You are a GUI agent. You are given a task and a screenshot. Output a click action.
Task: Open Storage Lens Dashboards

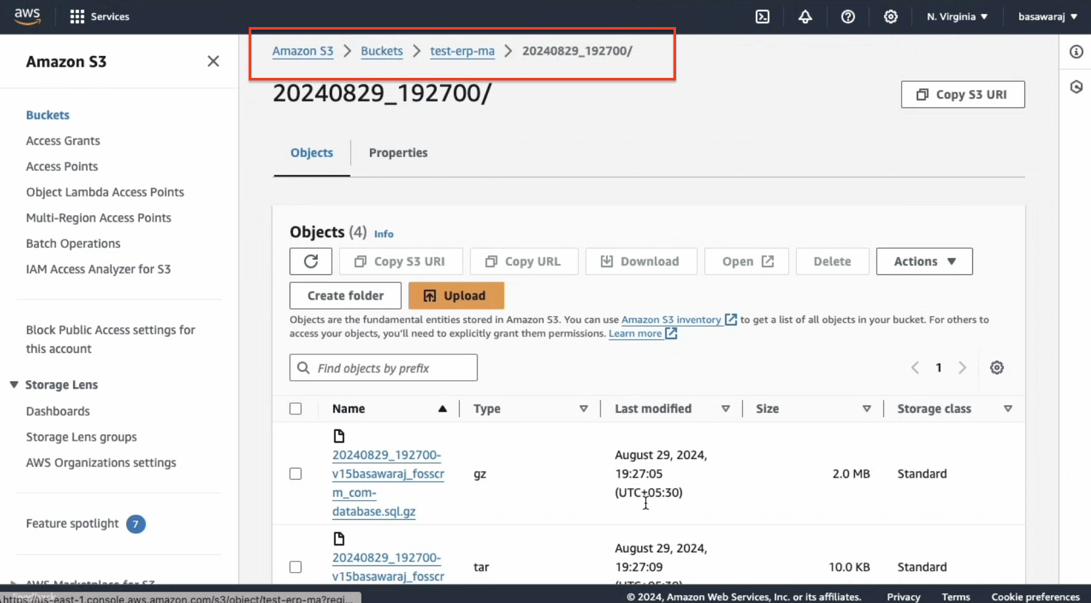[58, 411]
